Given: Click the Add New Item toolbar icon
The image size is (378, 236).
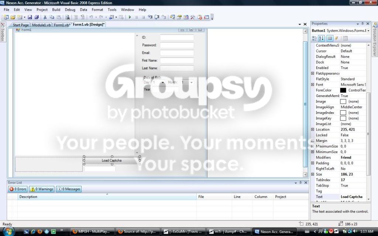Looking at the screenshot, I should [20, 17].
